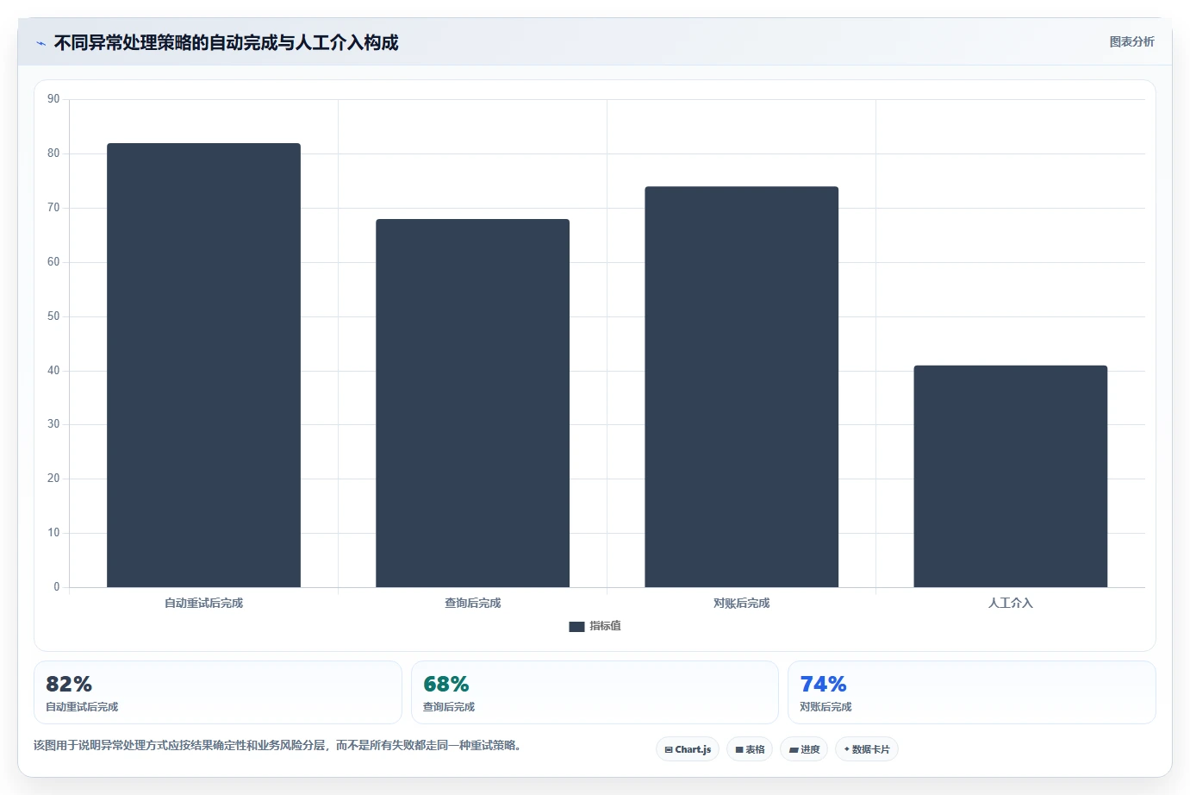Click the 68% value on the second card

tap(446, 685)
